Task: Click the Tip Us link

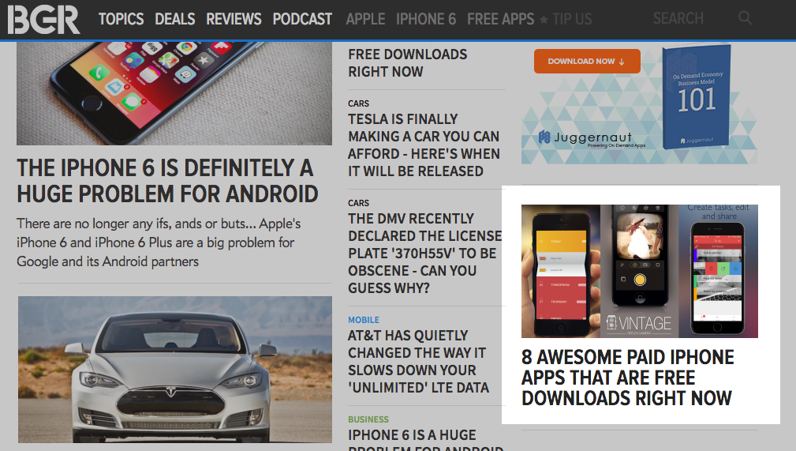Action: [572, 19]
